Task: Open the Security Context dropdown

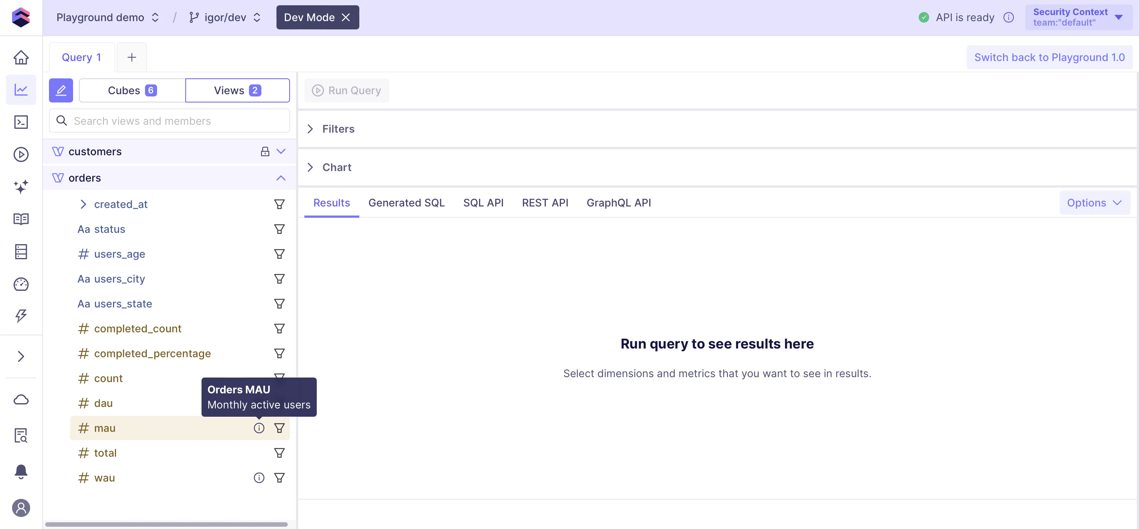Action: 1078,17
